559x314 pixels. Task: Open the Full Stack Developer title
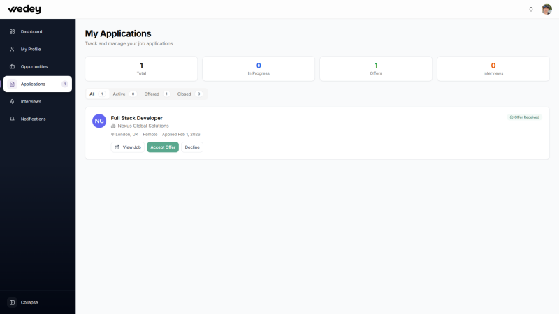click(x=137, y=118)
